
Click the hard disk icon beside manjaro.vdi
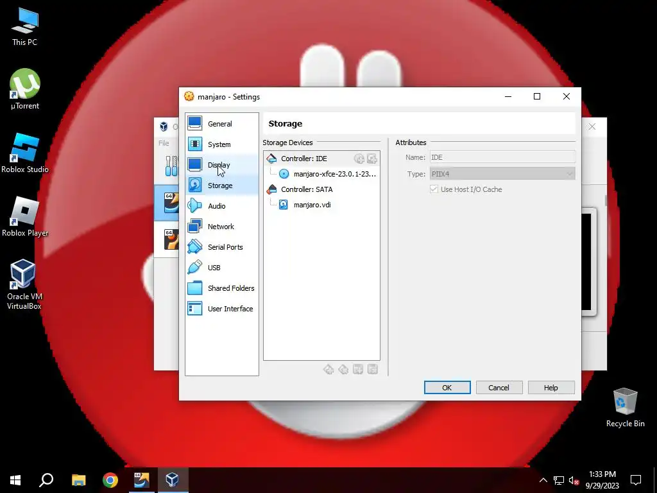click(284, 205)
